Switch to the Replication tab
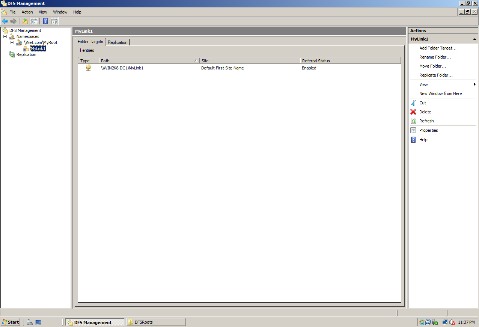 [x=117, y=42]
